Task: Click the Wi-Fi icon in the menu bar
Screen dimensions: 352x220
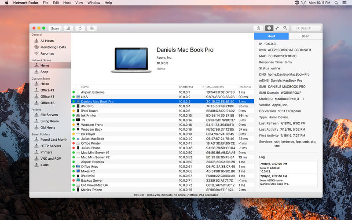Action: (303, 3)
